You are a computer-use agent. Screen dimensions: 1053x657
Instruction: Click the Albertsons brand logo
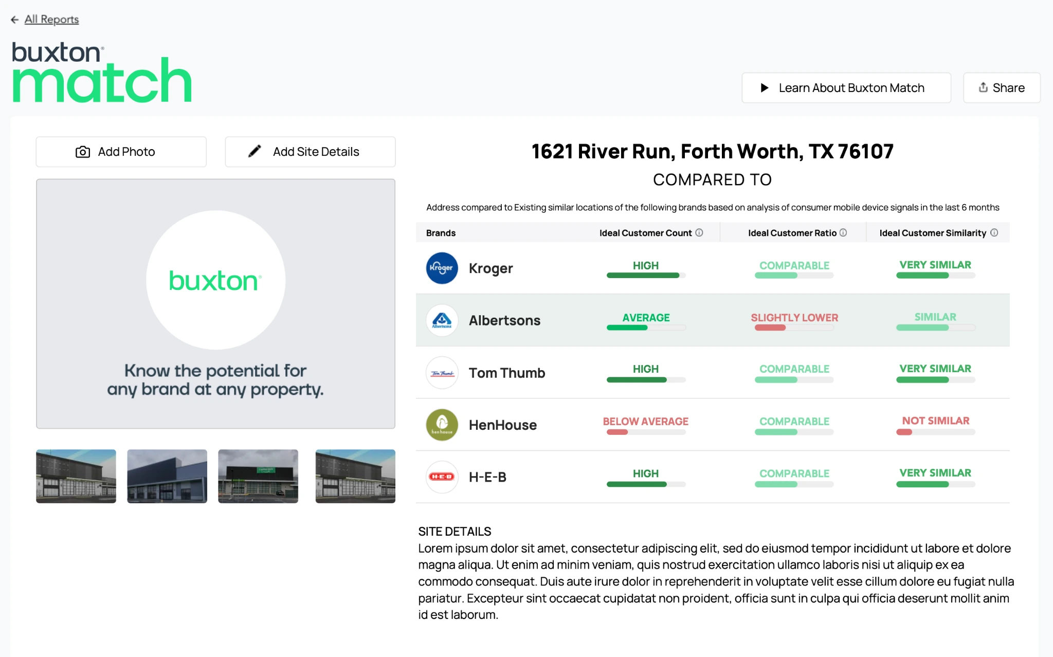(442, 320)
